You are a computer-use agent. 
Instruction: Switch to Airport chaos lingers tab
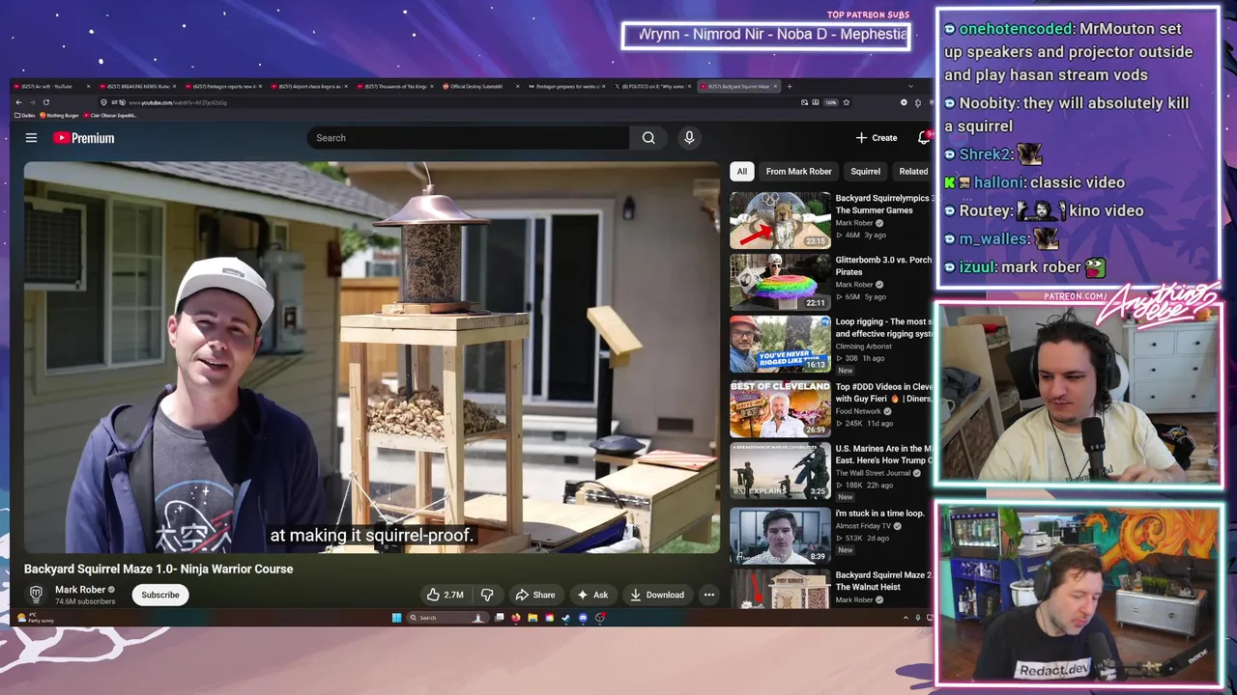point(309,86)
